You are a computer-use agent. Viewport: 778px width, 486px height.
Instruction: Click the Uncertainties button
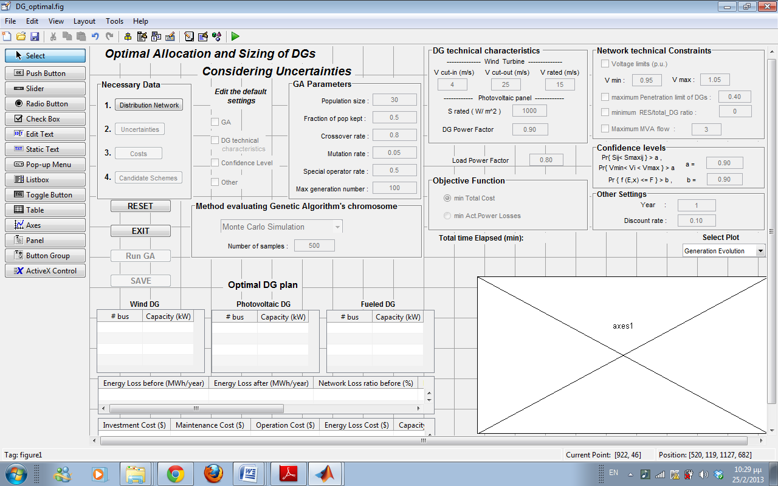[x=140, y=129]
